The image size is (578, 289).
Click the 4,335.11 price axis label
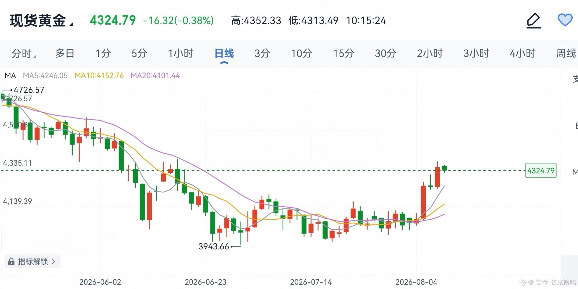coord(17,163)
